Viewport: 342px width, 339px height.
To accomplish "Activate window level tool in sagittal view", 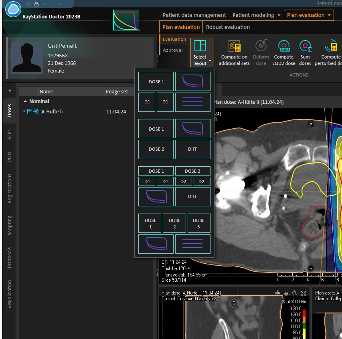I will [278, 293].
